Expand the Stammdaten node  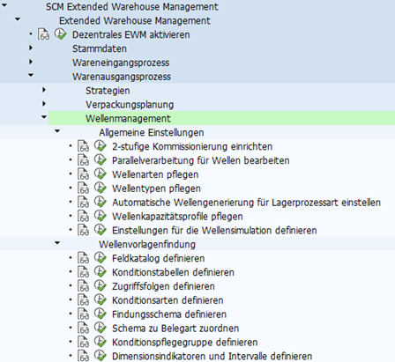click(x=31, y=48)
